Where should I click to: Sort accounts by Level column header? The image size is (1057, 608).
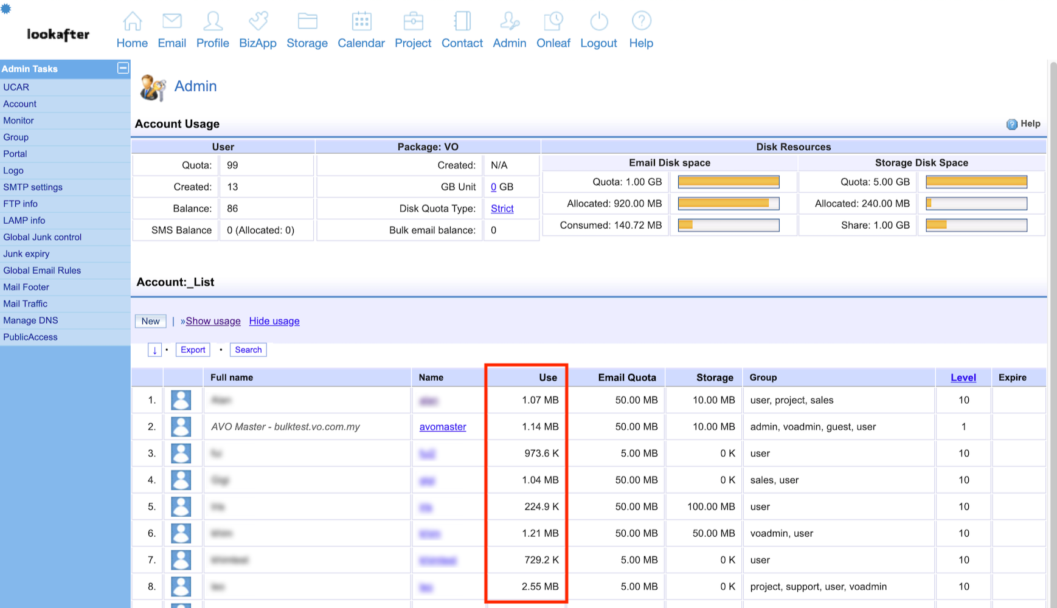(963, 378)
